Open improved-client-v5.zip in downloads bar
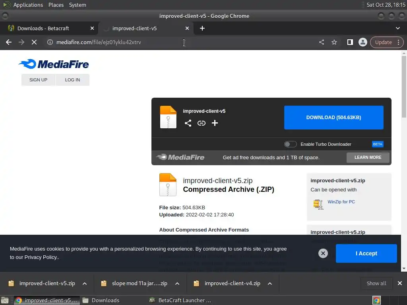407x305 pixels. tap(42, 283)
